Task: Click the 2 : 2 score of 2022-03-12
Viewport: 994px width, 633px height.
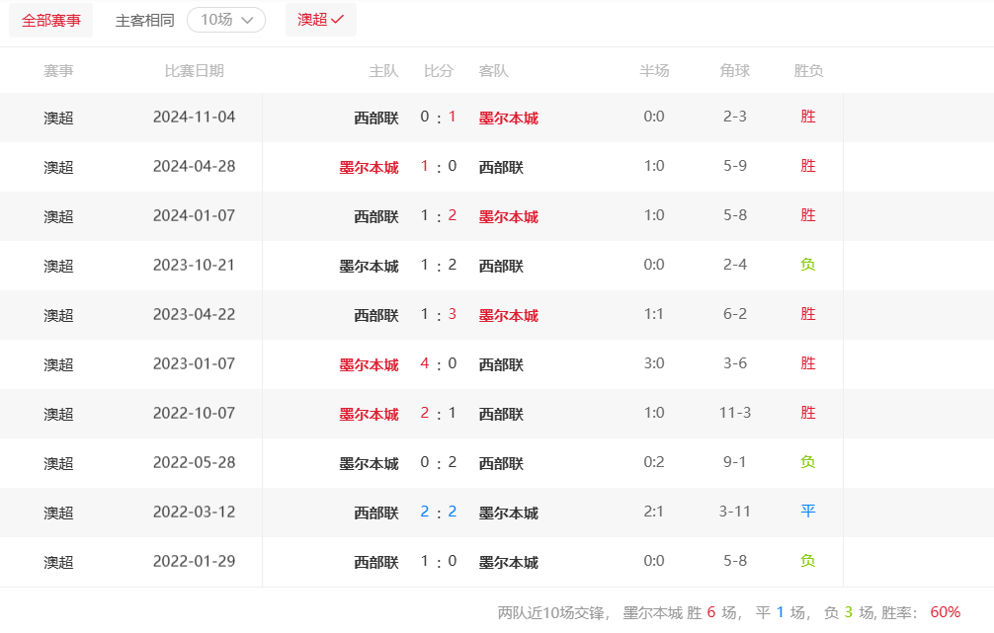Action: coord(439,512)
